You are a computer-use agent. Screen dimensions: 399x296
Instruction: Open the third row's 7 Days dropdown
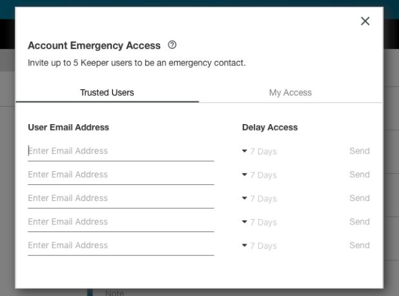(x=260, y=198)
